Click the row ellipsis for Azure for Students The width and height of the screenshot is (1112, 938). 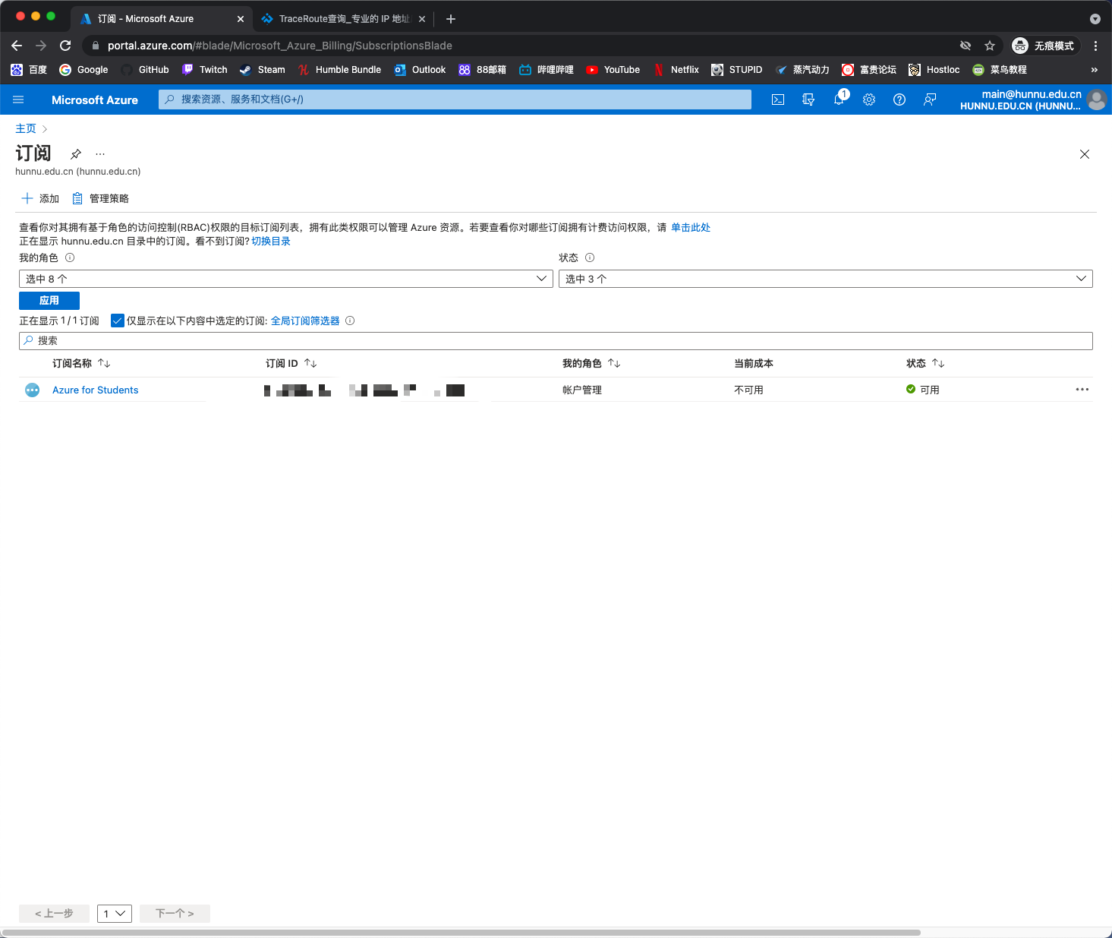click(x=1082, y=390)
